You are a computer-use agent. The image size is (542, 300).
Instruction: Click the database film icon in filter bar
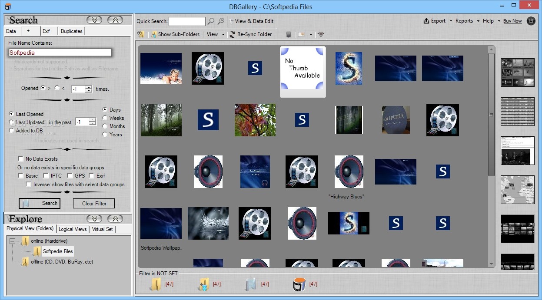tap(299, 284)
